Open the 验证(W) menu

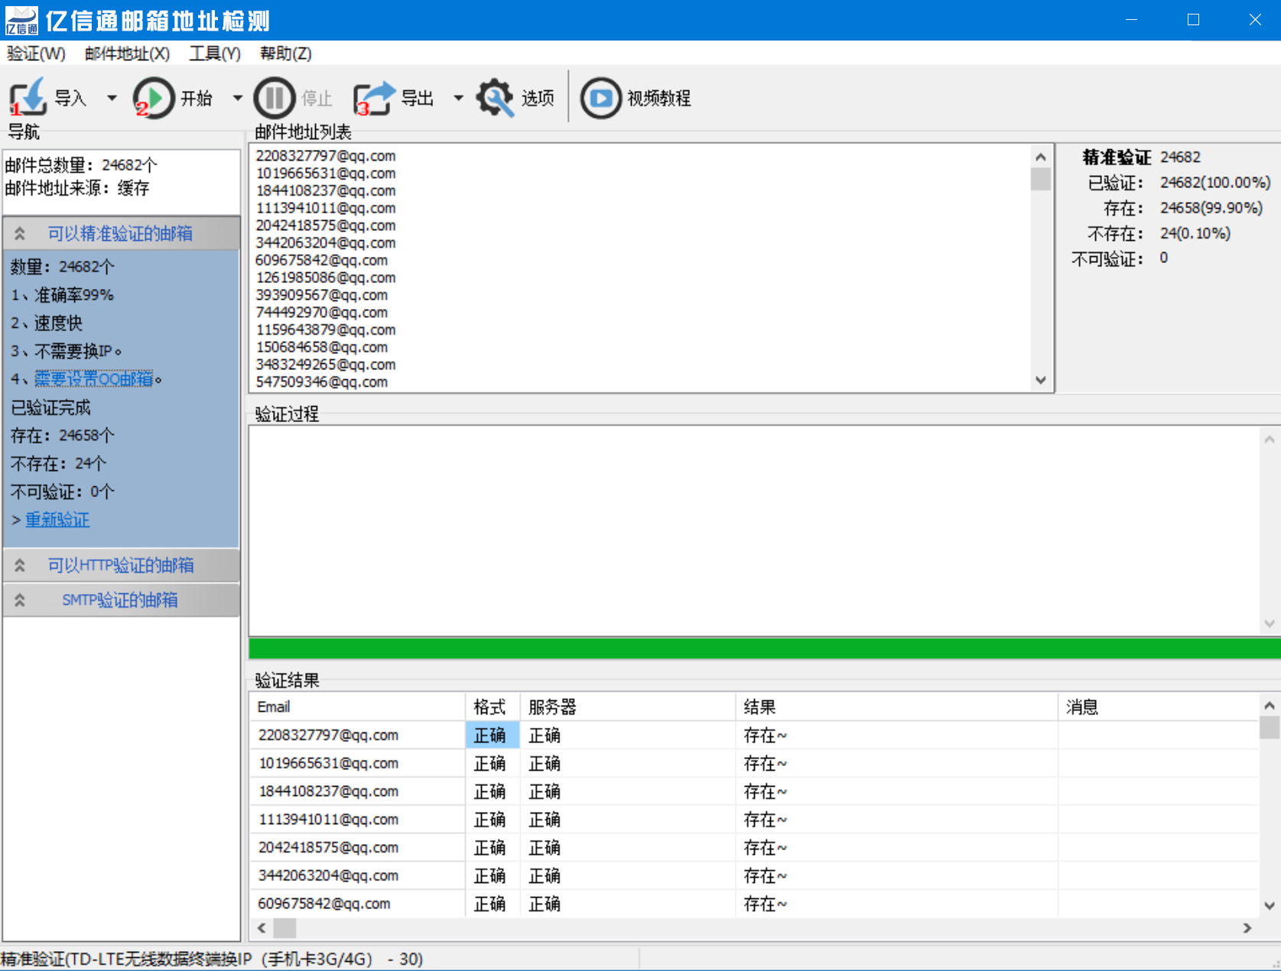pos(36,54)
